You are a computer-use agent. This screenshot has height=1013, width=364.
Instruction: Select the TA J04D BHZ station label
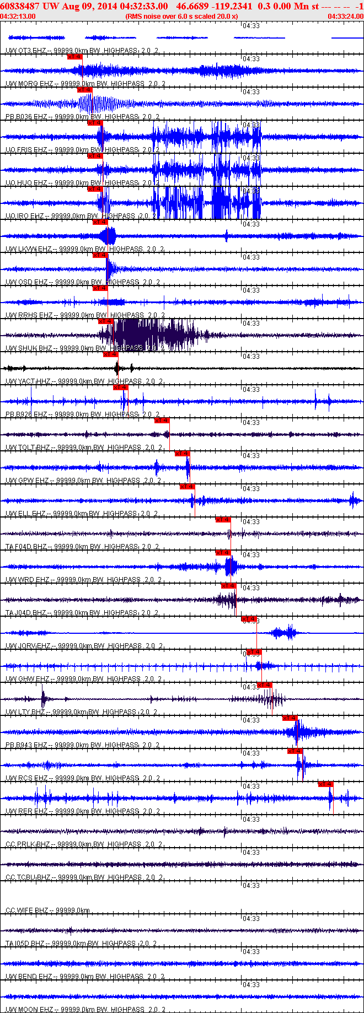tap(26, 612)
